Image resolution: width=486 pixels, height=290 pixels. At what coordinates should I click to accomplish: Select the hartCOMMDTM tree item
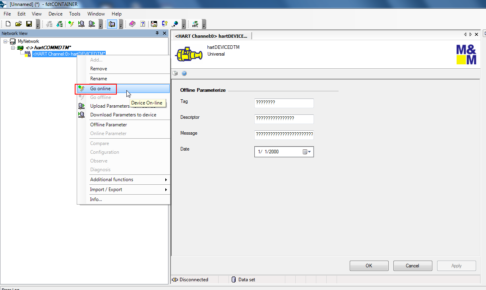[x=48, y=48]
